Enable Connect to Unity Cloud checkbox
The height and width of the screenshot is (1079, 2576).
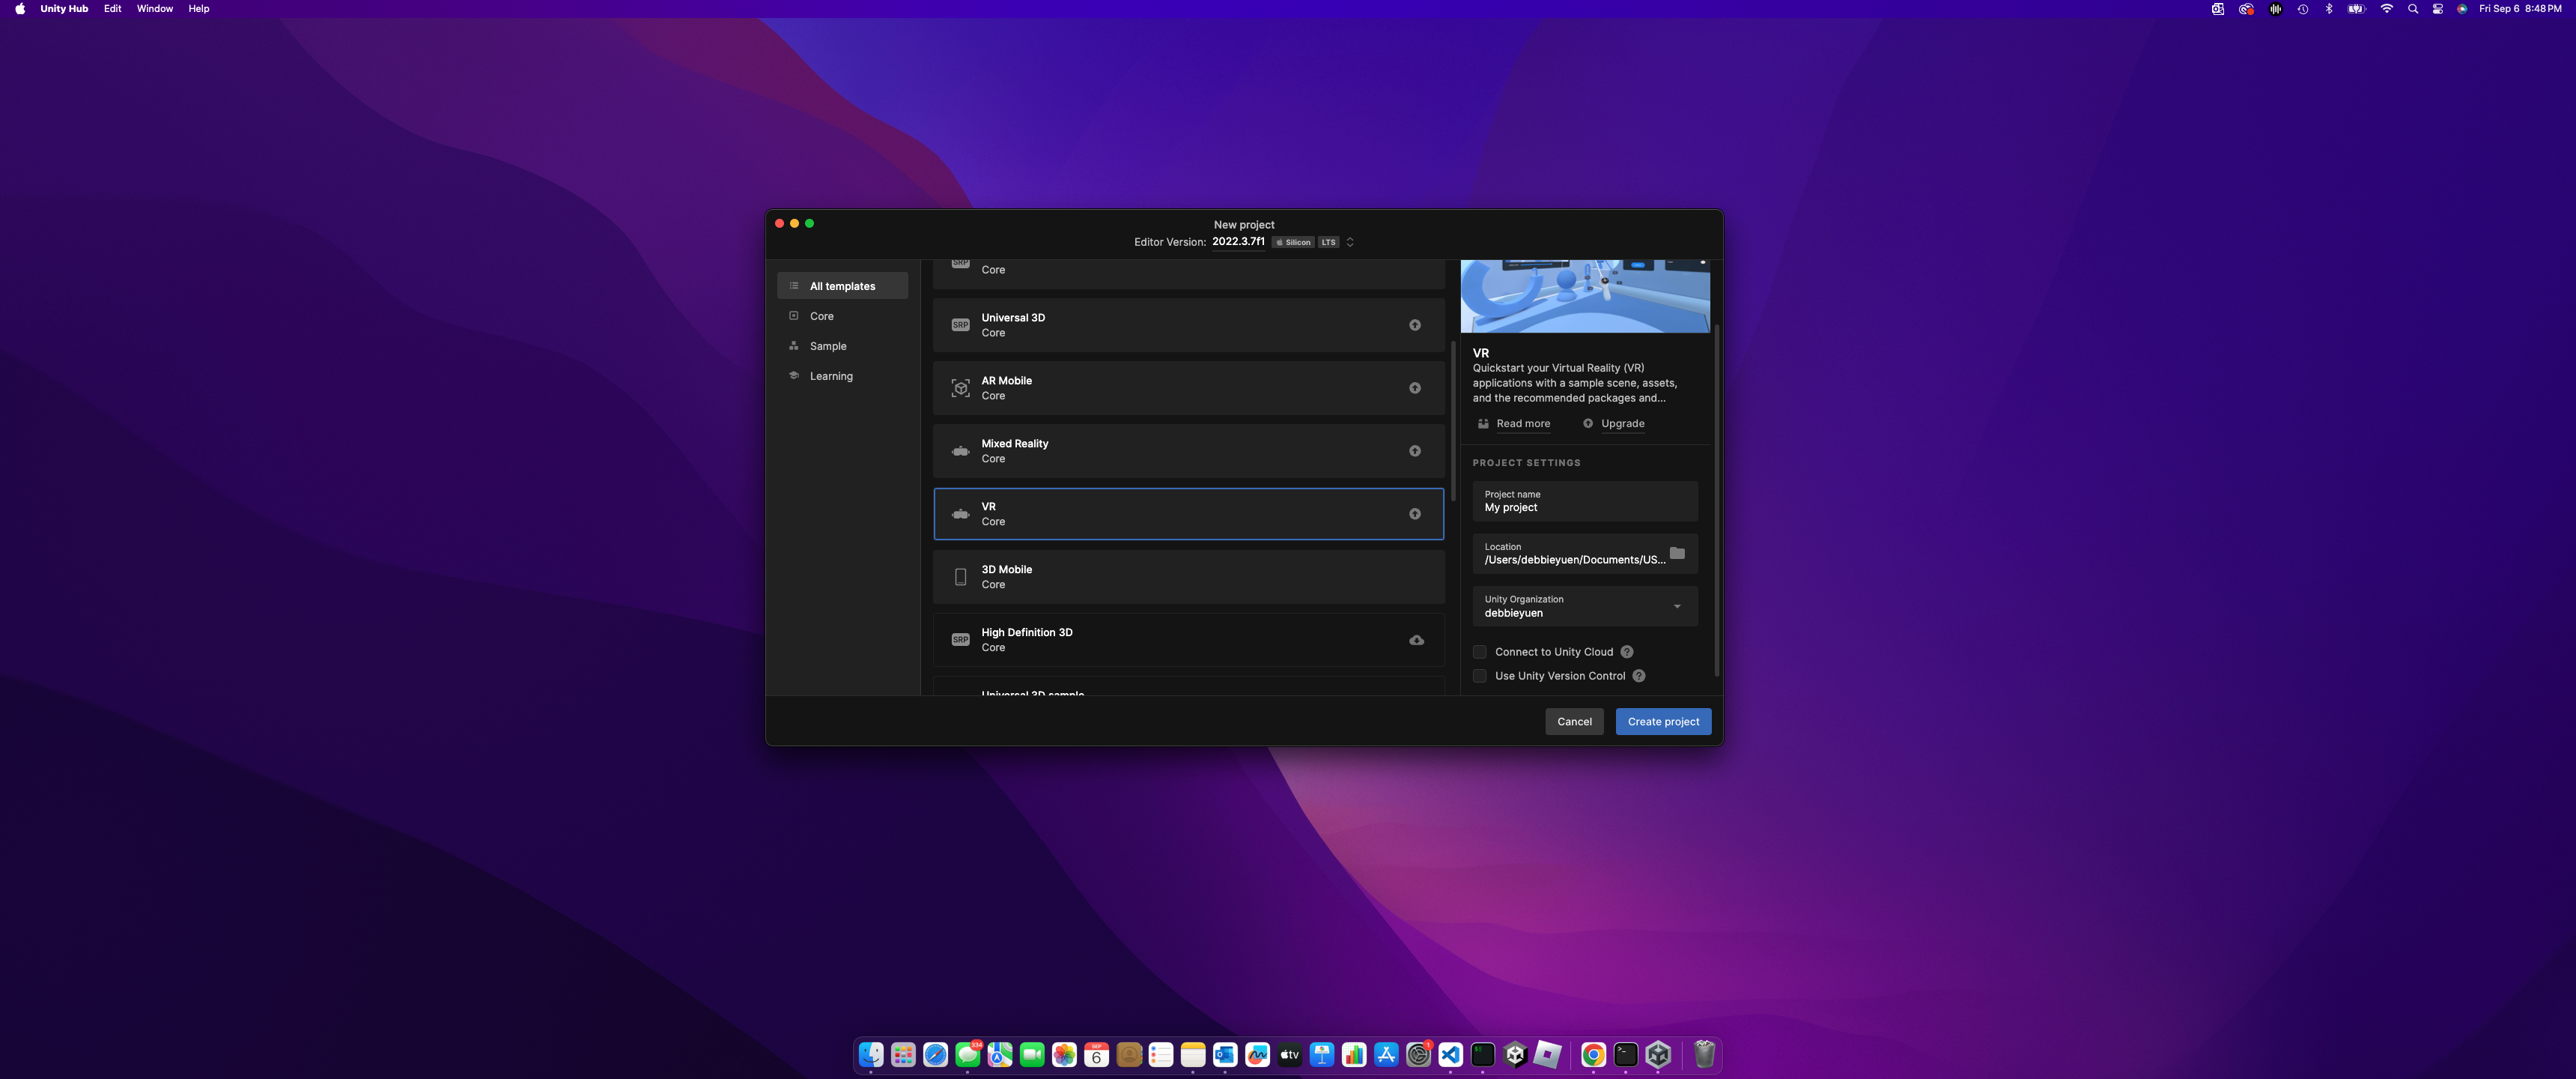click(1479, 652)
